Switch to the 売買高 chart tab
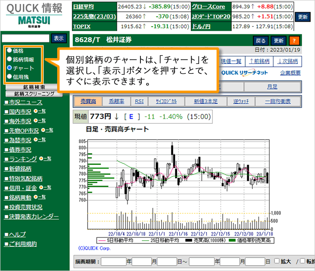 coord(88,101)
